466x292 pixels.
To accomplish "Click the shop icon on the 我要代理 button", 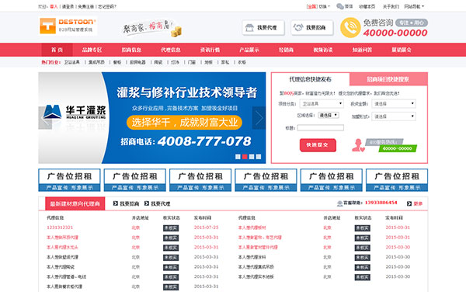I will [x=249, y=28].
